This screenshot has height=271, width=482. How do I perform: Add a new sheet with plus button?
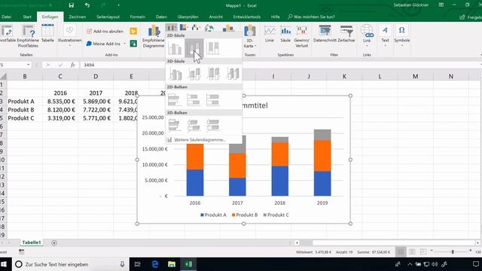click(x=54, y=242)
